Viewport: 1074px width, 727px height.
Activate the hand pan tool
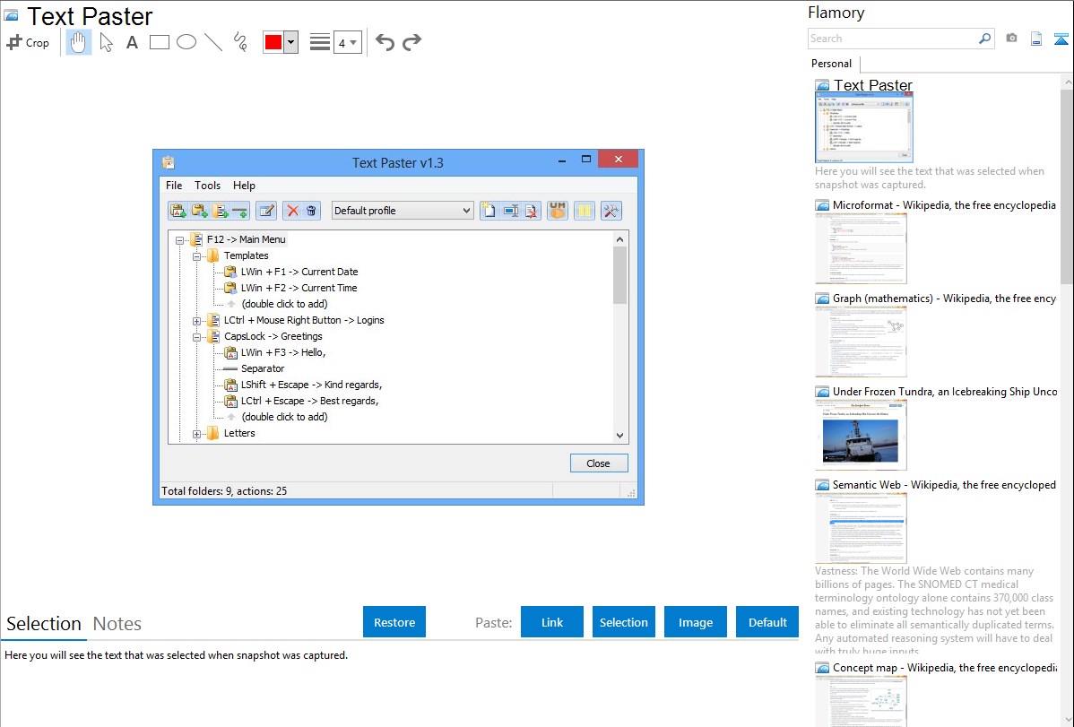(79, 42)
